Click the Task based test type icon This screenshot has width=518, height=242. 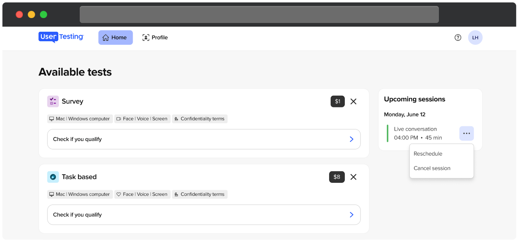coord(53,177)
